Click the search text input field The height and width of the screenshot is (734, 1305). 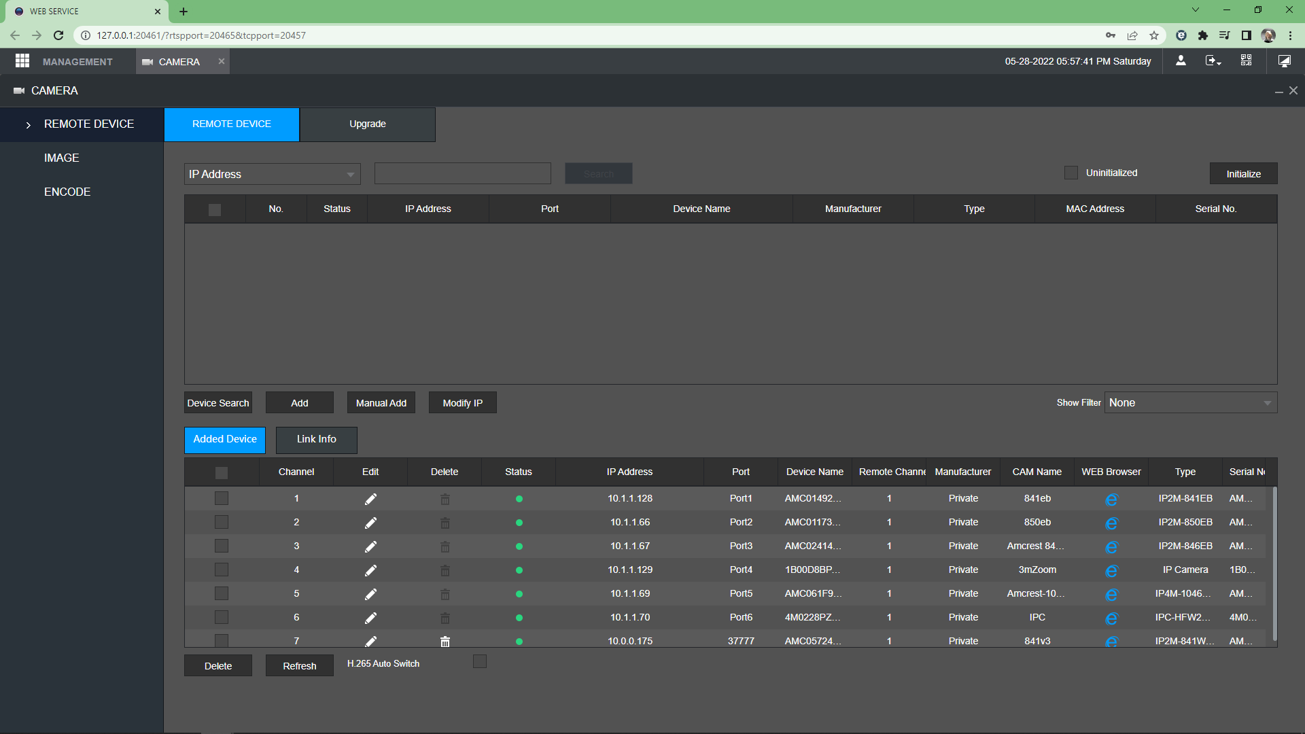click(463, 173)
